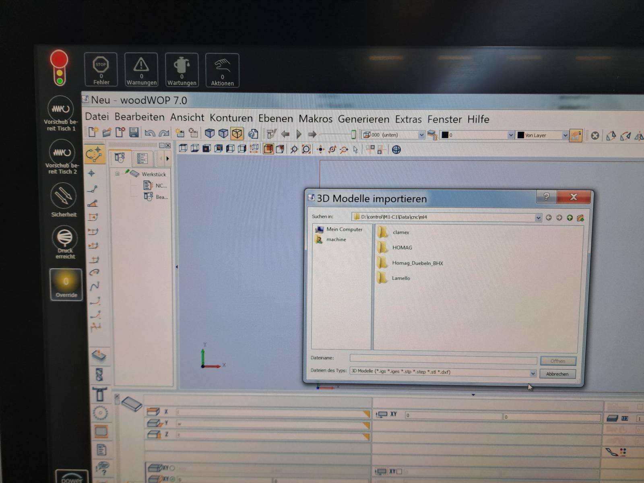Screen dimensions: 644x483
Task: Open the Wartungen oil can button
Action: (x=182, y=70)
